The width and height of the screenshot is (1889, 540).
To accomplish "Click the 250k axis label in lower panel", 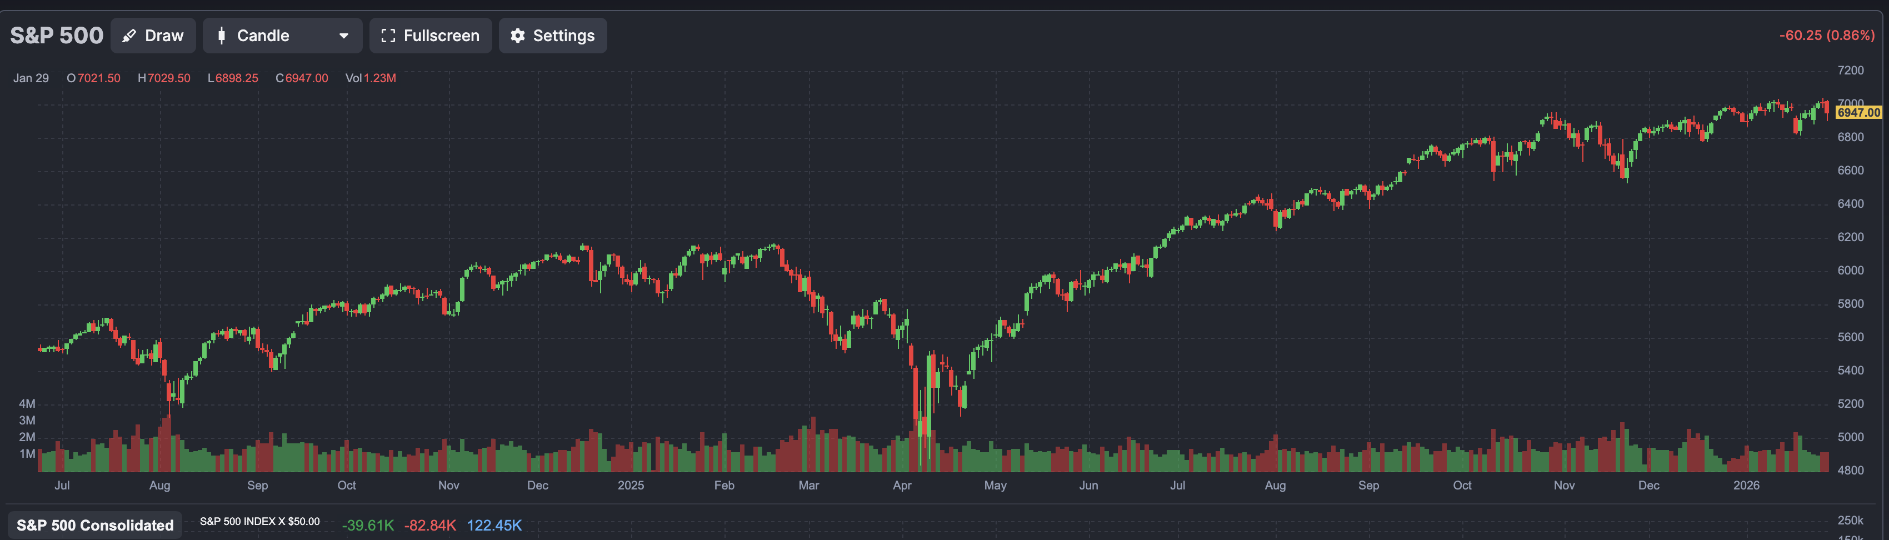I will point(1850,520).
